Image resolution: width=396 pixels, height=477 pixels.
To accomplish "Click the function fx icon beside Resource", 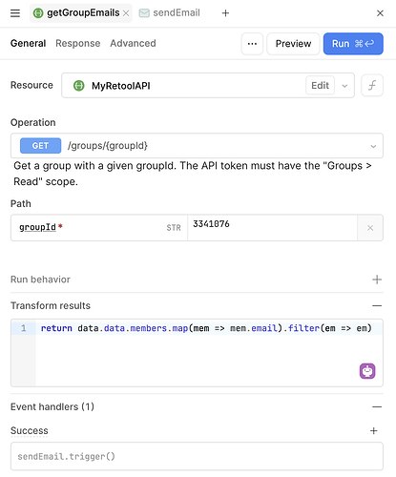I will pos(372,85).
